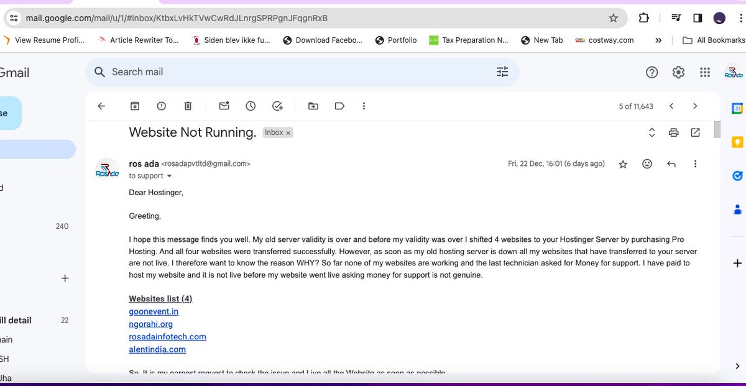This screenshot has height=386, width=746.
Task: Show search options filter icon
Action: pyautogui.click(x=502, y=72)
